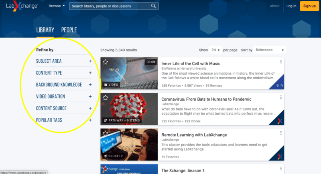Open the Coronavirus pathway thumbnail

point(129,109)
